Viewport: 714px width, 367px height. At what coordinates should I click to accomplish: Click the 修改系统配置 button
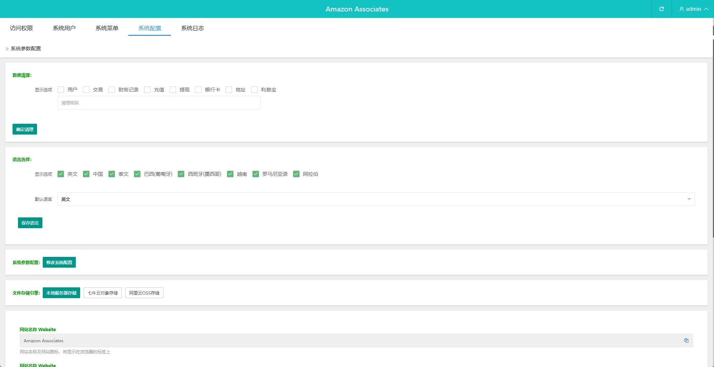59,262
